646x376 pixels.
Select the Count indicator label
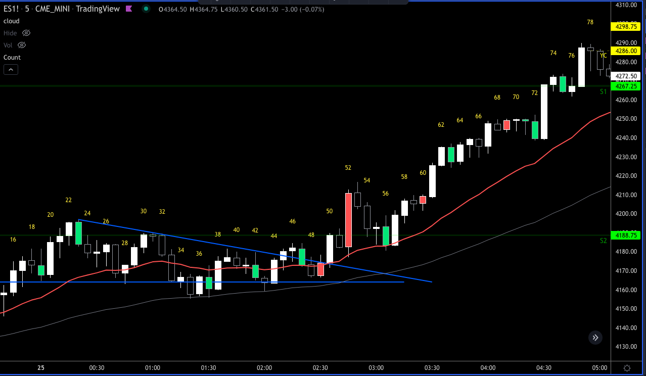(x=12, y=57)
